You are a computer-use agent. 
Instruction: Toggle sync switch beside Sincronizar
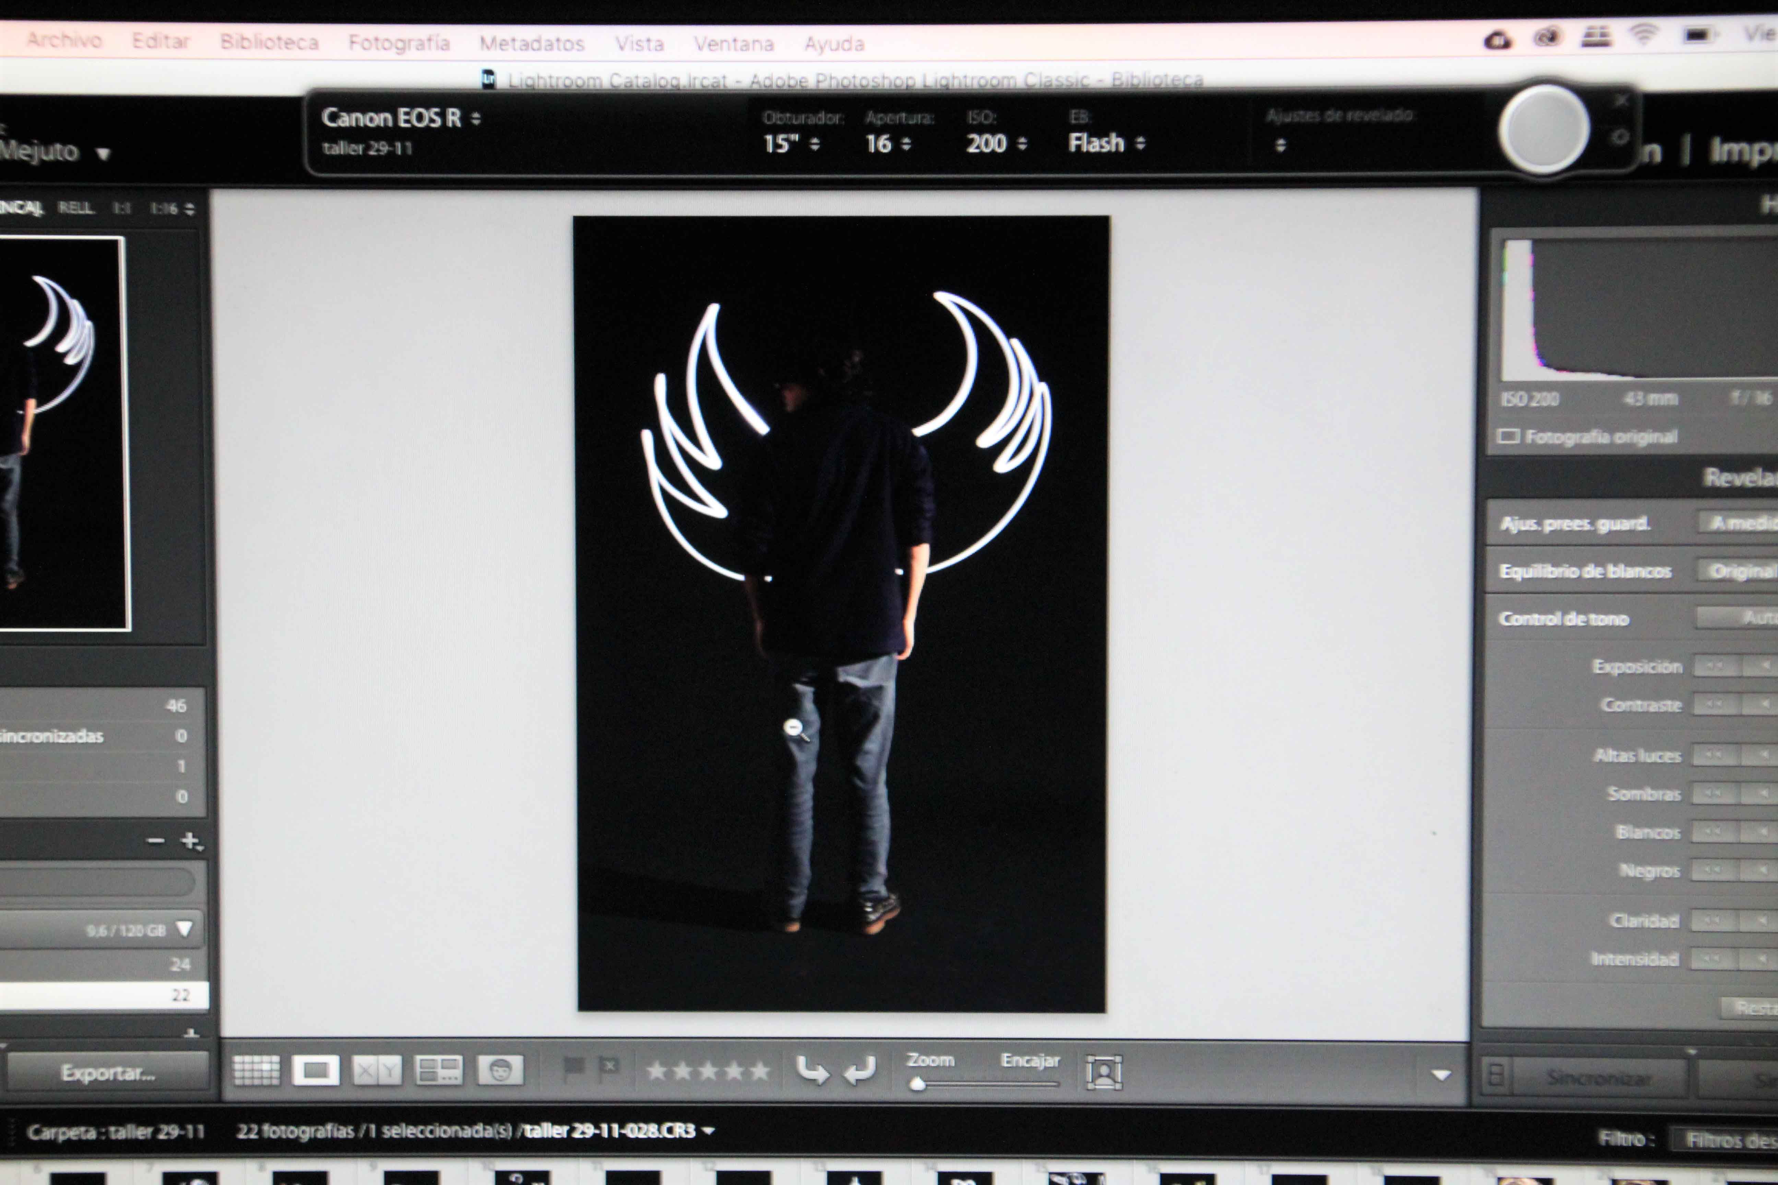coord(1496,1075)
